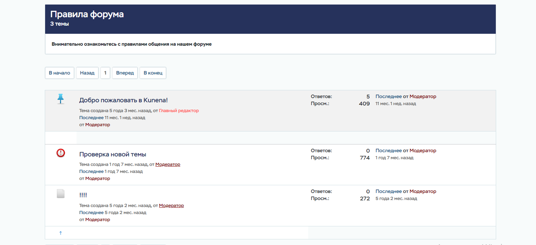Click the red exclamation icon beside Проверка новой темы
Viewport: 536px width, 245px height.
(61, 153)
